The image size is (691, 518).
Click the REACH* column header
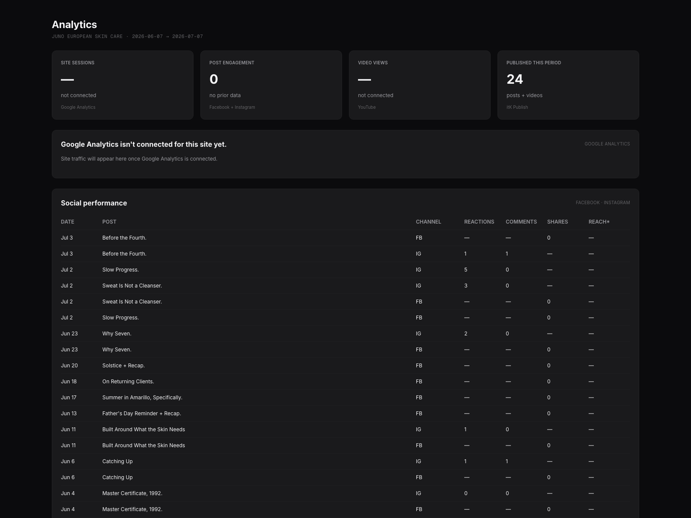point(599,222)
